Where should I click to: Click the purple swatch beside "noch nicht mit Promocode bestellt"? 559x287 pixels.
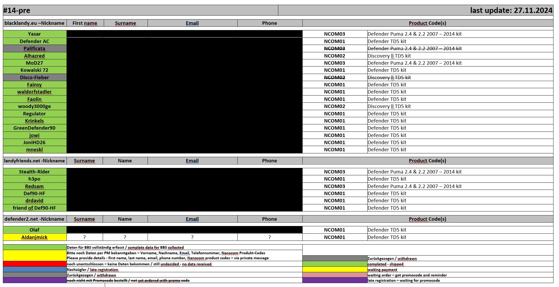point(34,280)
